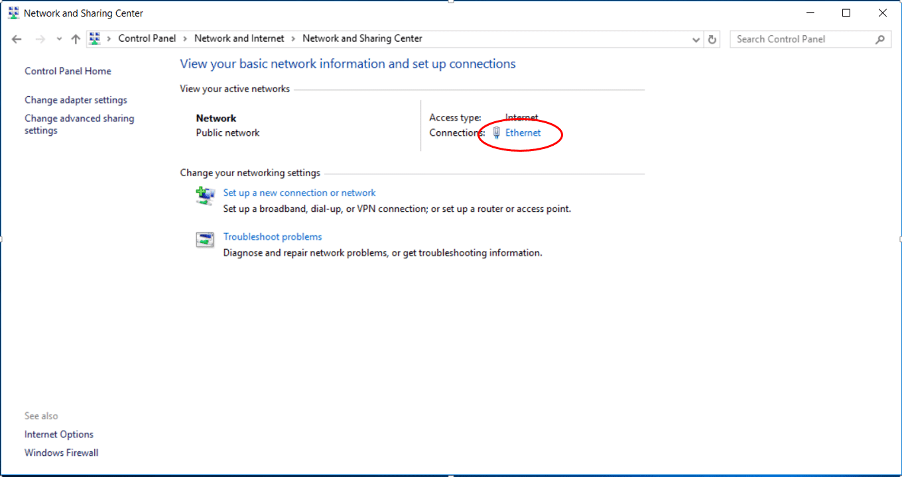Click the magnifier search icon
The height and width of the screenshot is (477, 902).
click(880, 39)
